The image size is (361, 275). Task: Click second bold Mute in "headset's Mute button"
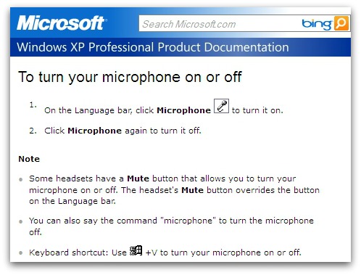(x=192, y=190)
